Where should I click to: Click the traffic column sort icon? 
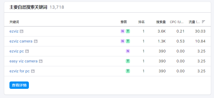(x=203, y=22)
